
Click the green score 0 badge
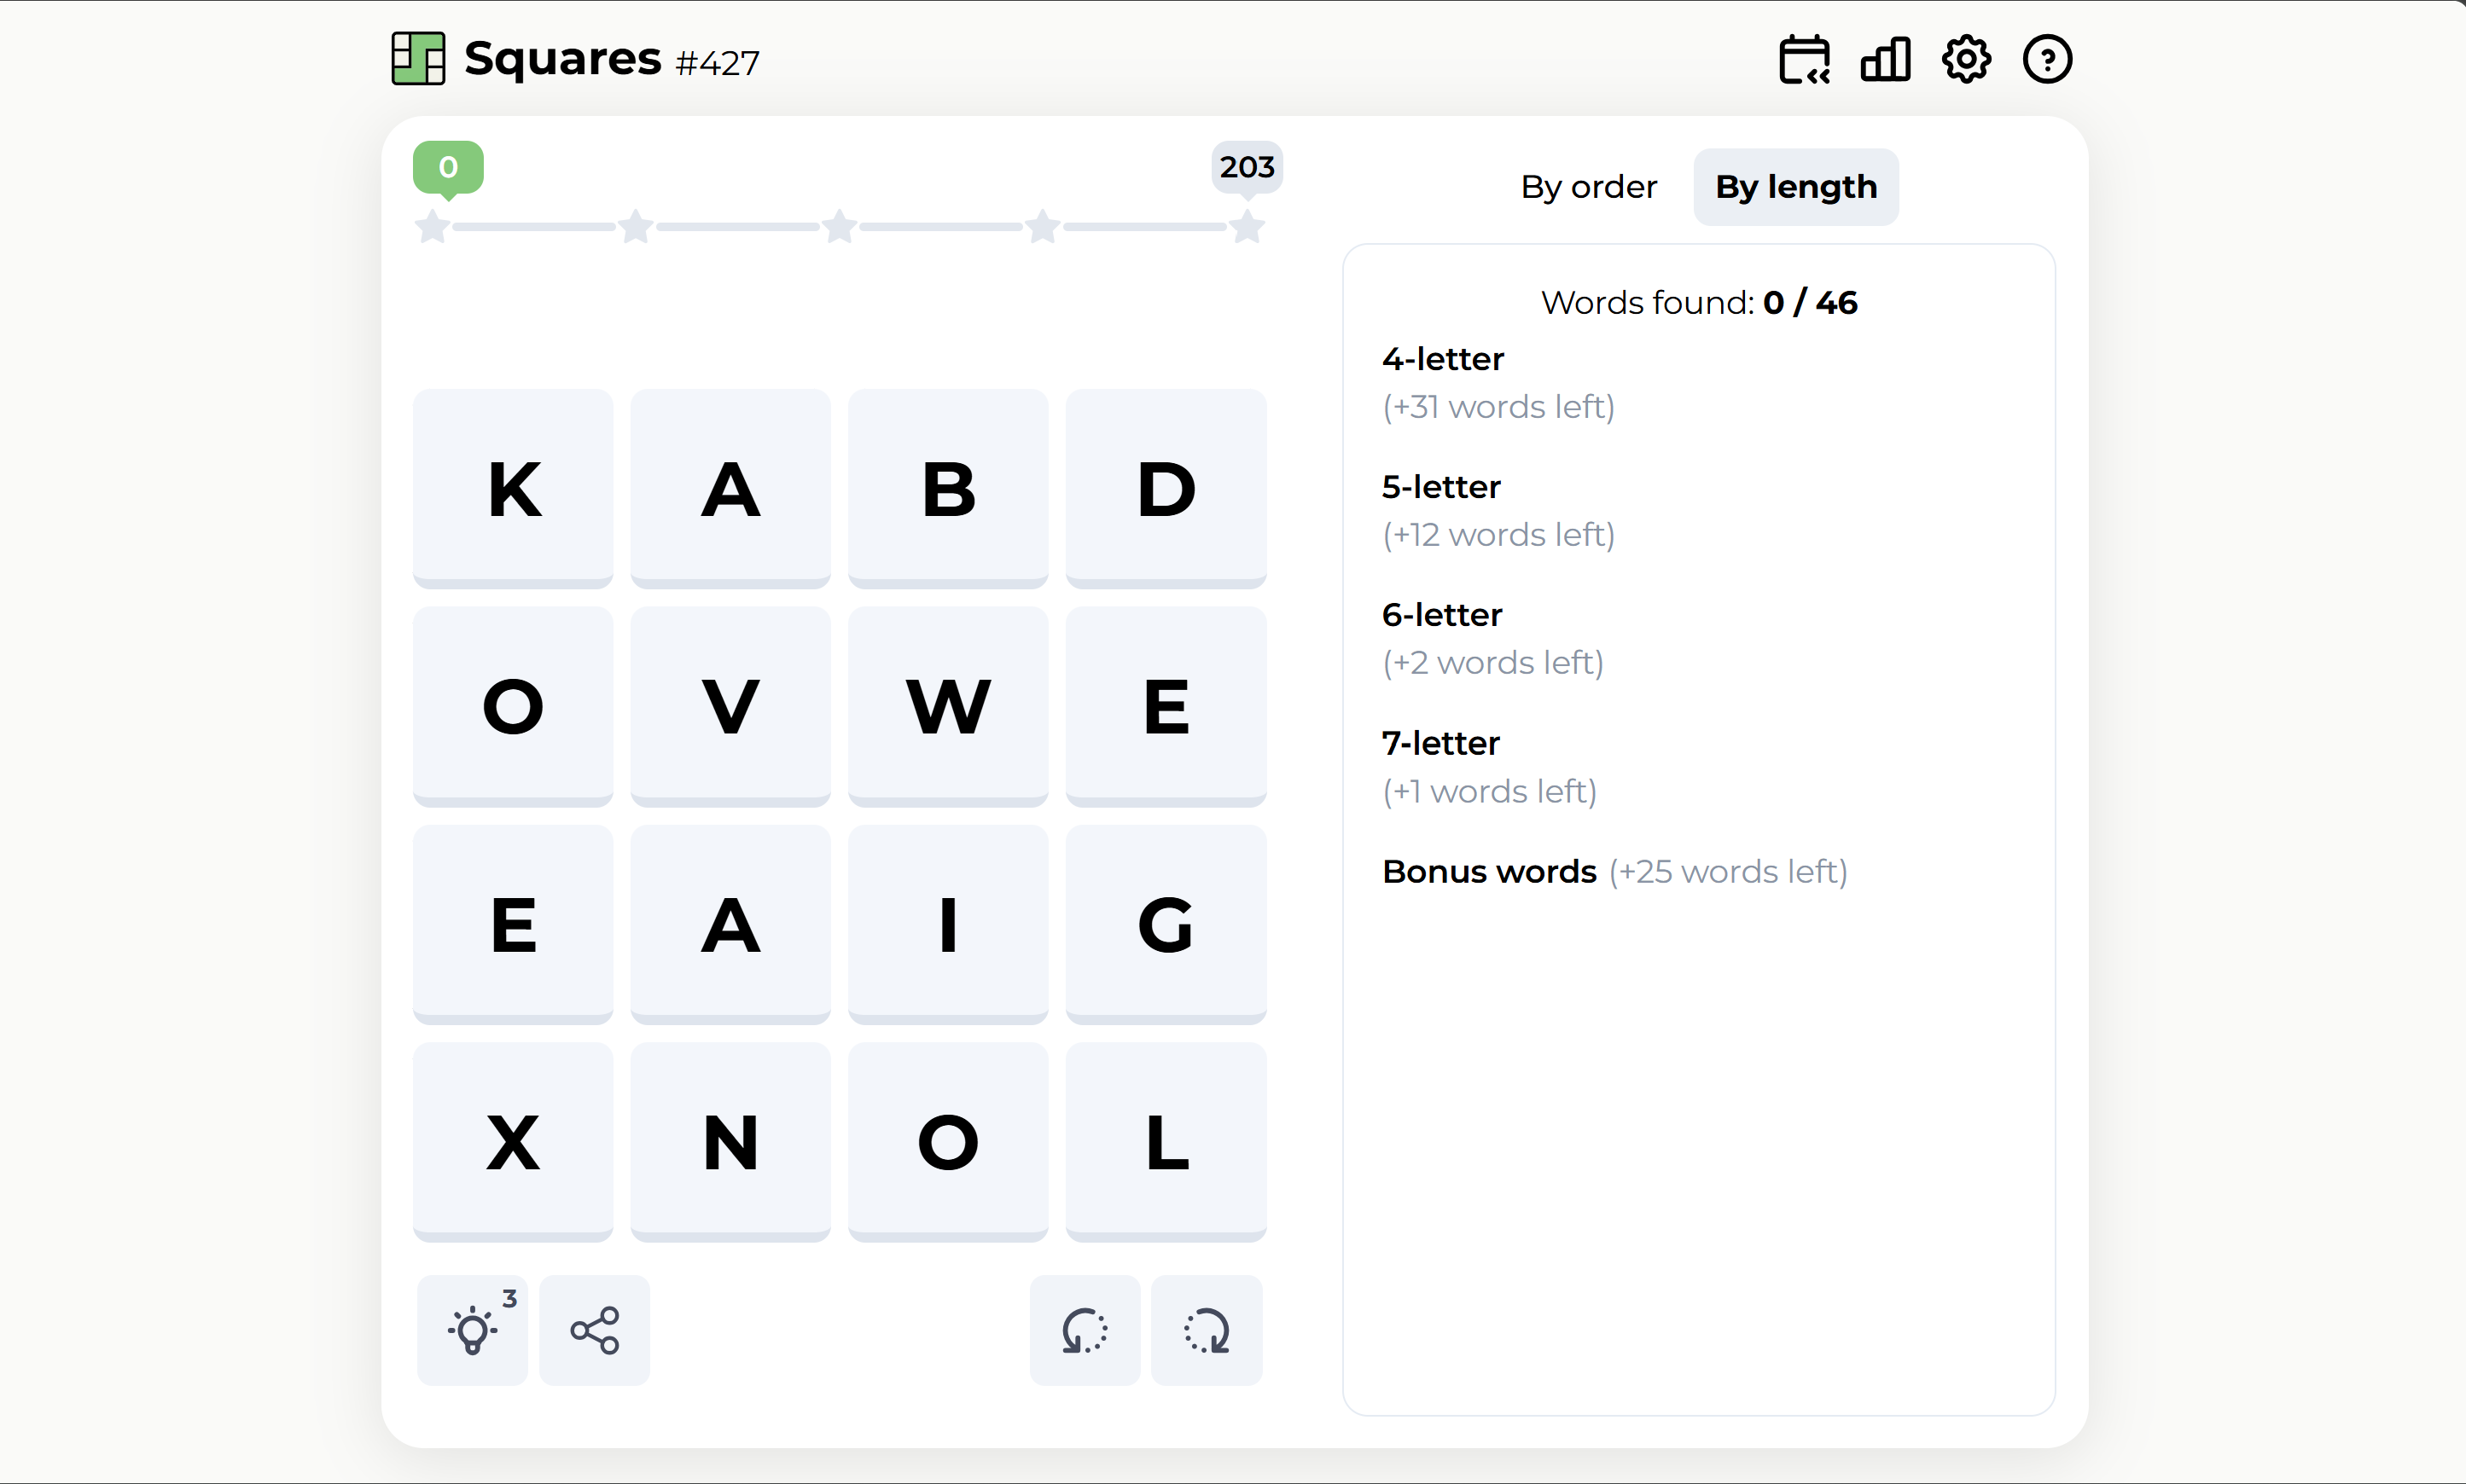click(448, 168)
